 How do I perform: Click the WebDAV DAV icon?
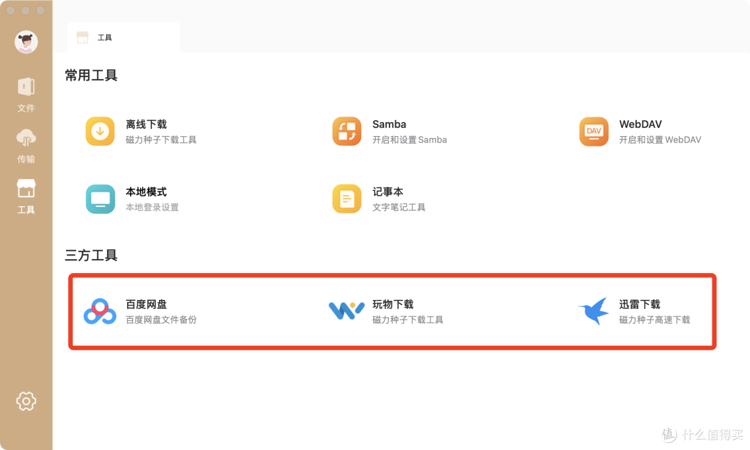[x=594, y=131]
